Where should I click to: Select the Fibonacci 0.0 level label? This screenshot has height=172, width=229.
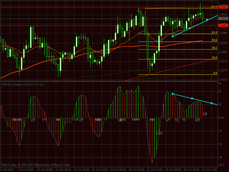tap(215, 73)
